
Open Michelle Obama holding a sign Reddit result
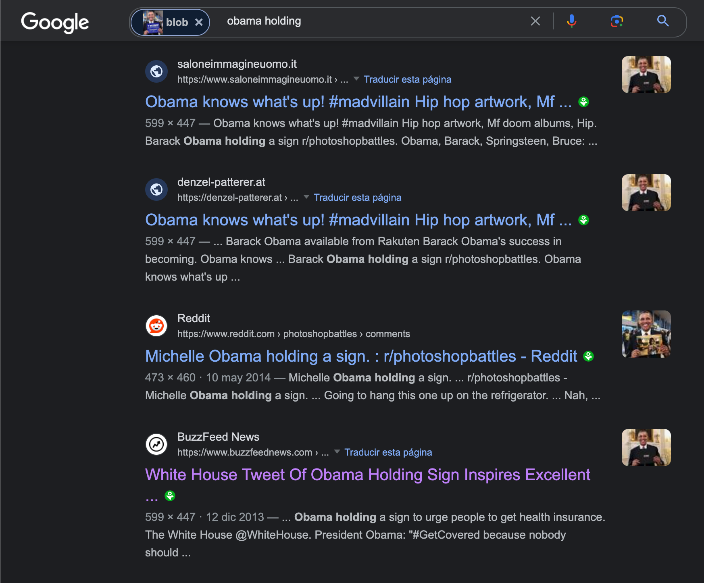point(361,356)
